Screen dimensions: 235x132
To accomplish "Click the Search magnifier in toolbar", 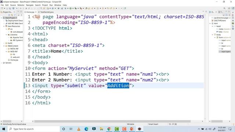I will point(224,8).
